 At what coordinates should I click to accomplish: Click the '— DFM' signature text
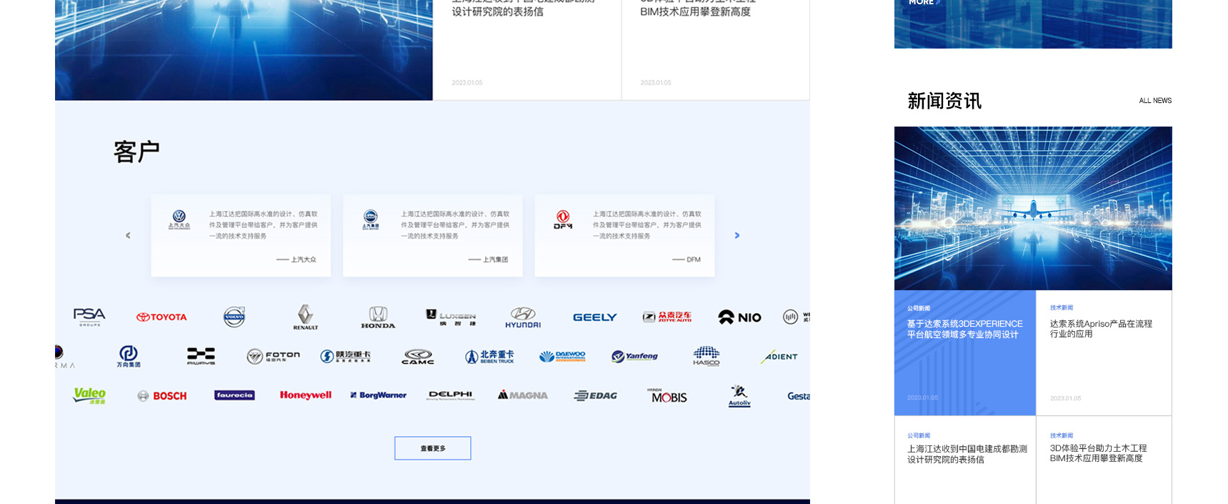[687, 260]
